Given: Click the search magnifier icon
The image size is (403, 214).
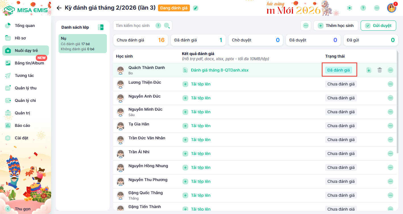Looking at the screenshot, I should (x=167, y=26).
